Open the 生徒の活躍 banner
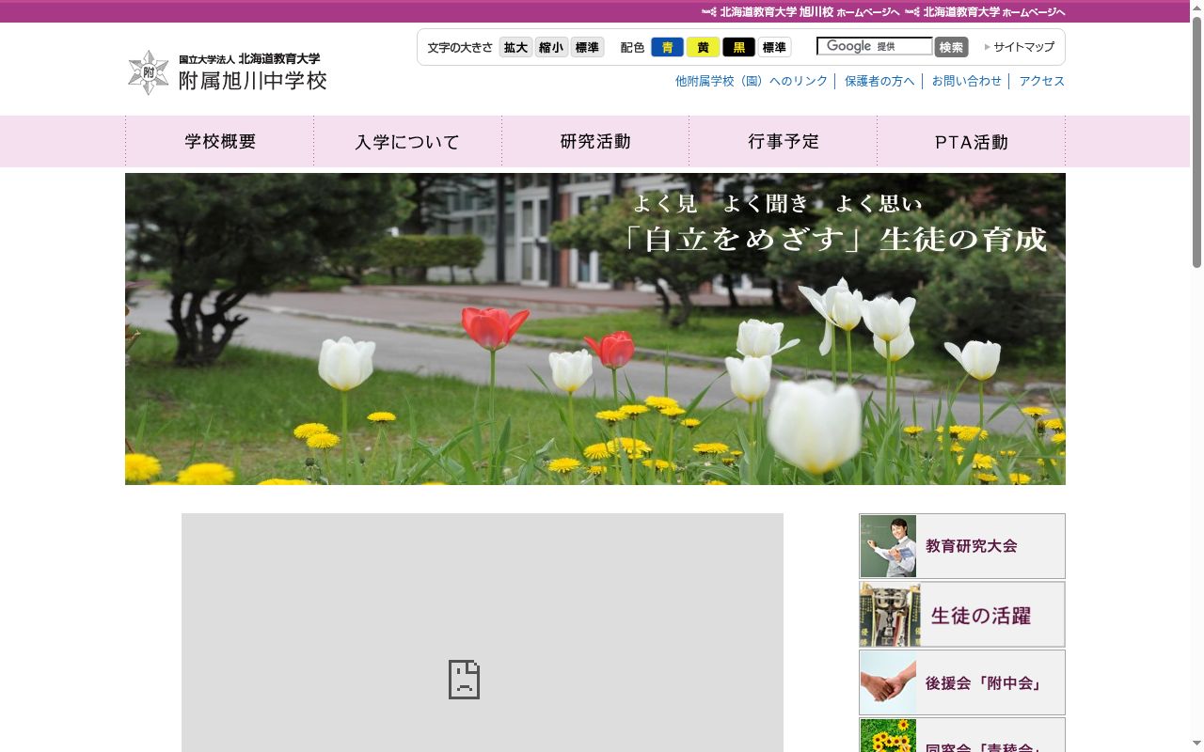 (x=962, y=615)
